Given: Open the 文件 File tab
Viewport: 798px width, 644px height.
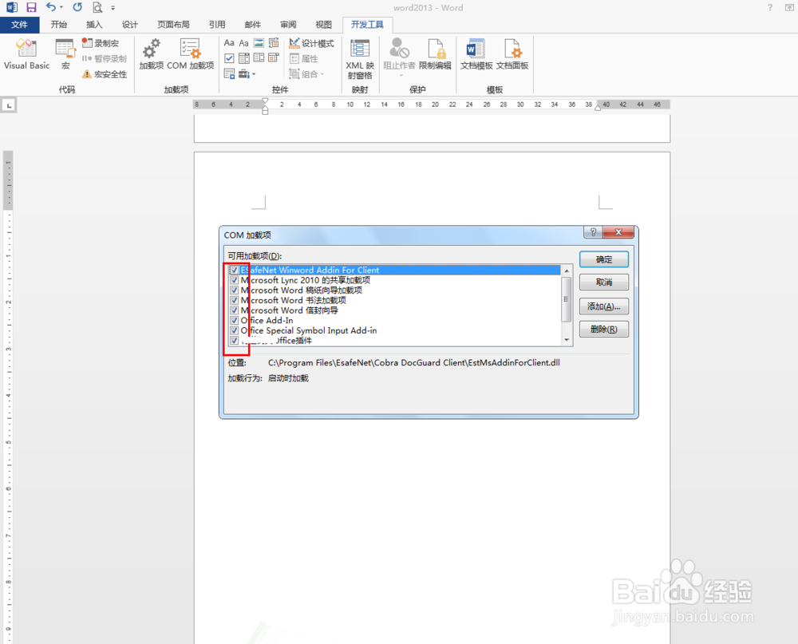Looking at the screenshot, I should 19,25.
